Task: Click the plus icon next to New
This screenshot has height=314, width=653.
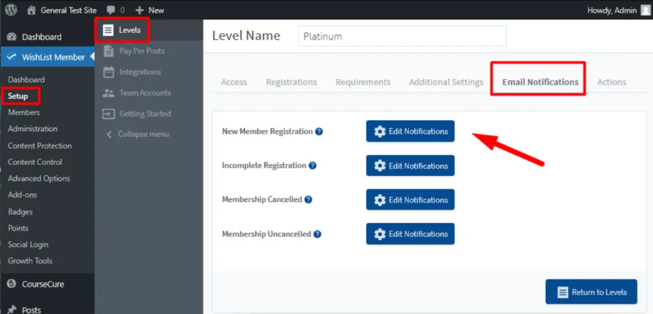Action: [140, 10]
